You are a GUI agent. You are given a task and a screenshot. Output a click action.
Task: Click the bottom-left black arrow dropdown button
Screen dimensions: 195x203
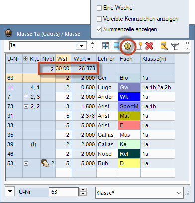point(10,191)
